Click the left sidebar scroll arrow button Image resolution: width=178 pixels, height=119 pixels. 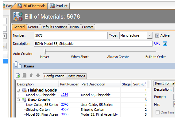(5, 36)
